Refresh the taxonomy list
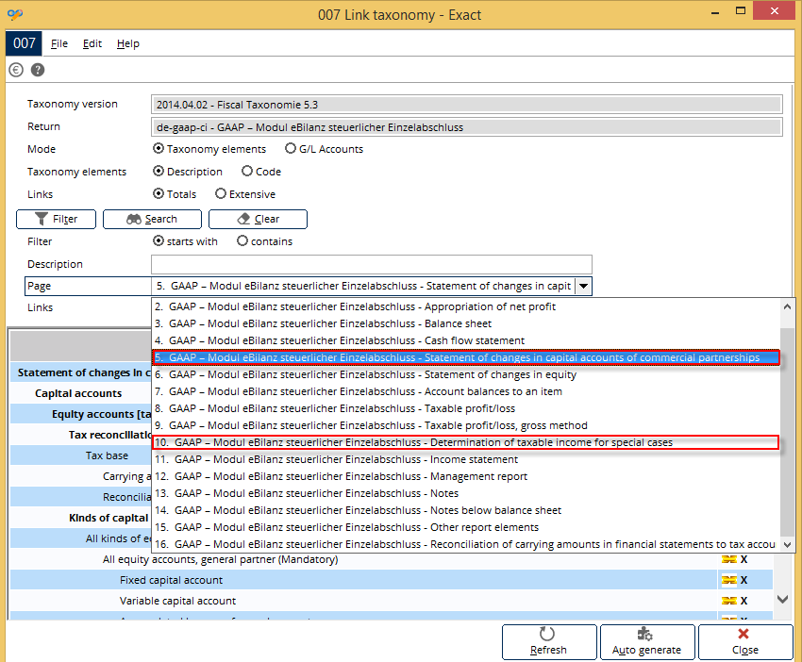This screenshot has height=662, width=802. (549, 642)
